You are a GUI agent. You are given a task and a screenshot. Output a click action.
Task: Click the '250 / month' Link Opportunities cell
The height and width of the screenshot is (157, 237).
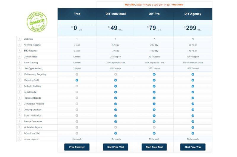(x=154, y=69)
